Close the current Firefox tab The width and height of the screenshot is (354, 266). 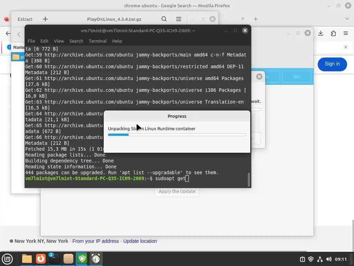(242, 19)
